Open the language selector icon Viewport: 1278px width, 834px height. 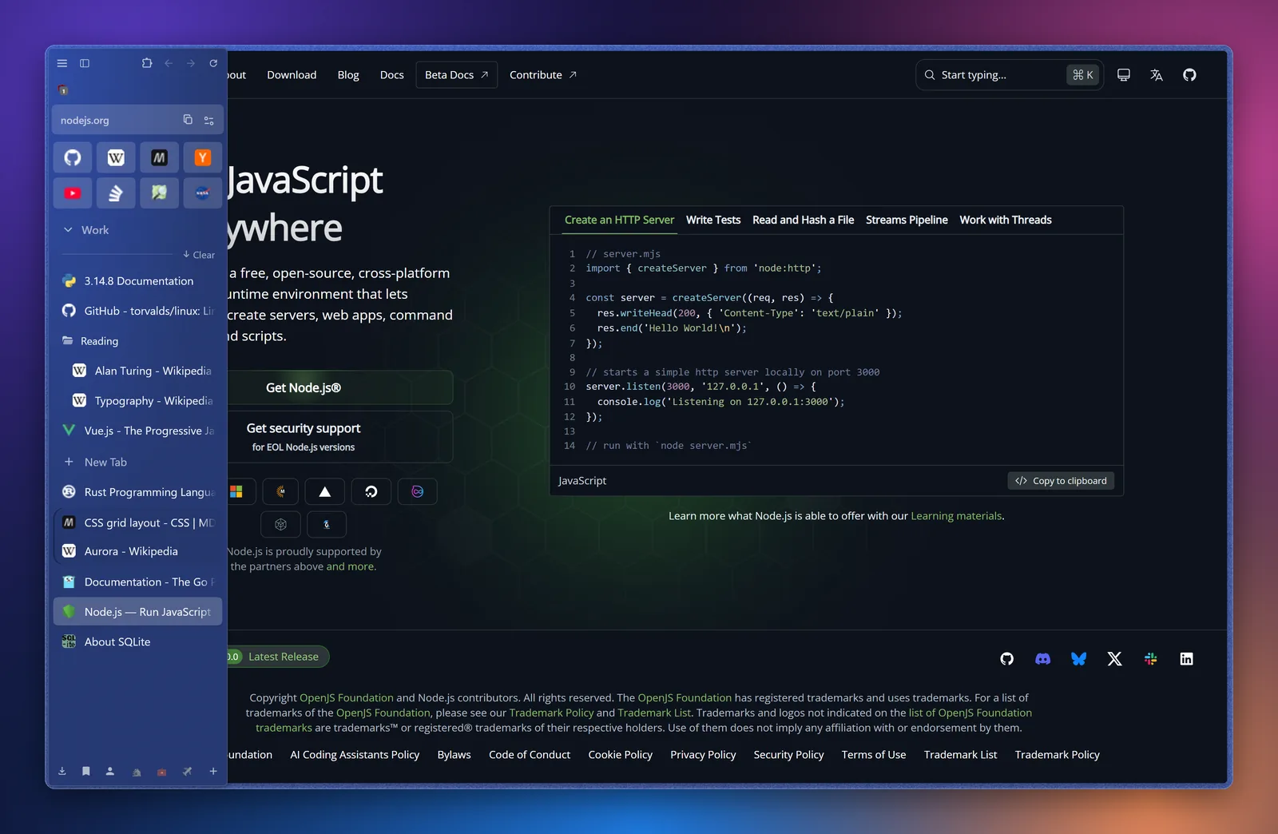tap(1157, 75)
